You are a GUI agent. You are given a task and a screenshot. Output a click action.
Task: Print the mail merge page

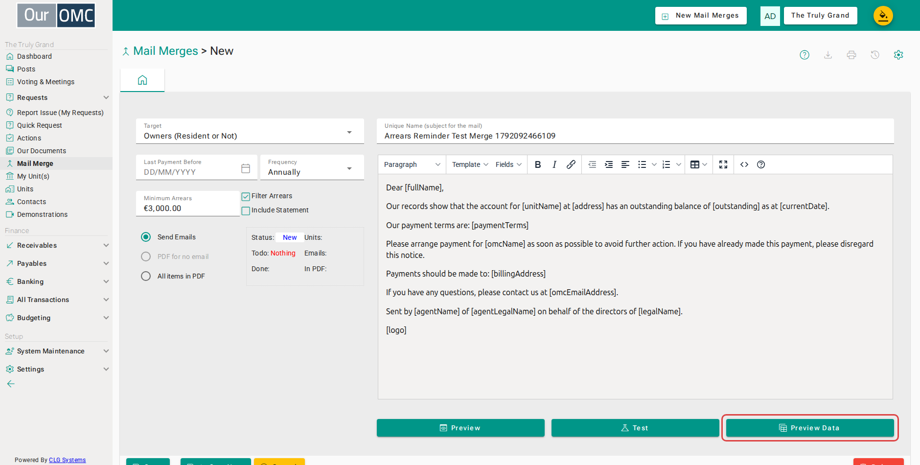(x=851, y=55)
